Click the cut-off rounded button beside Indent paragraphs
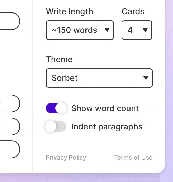This screenshot has width=173, height=182. point(10,126)
